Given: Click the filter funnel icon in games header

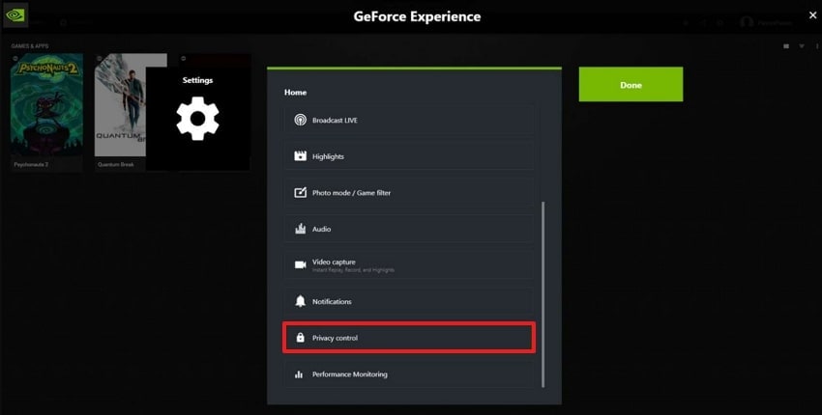Looking at the screenshot, I should tap(802, 46).
